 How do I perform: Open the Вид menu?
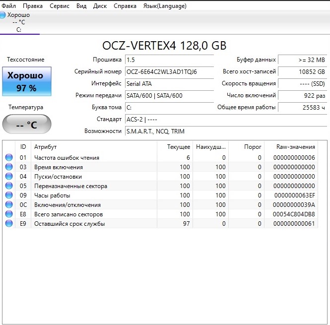click(81, 6)
